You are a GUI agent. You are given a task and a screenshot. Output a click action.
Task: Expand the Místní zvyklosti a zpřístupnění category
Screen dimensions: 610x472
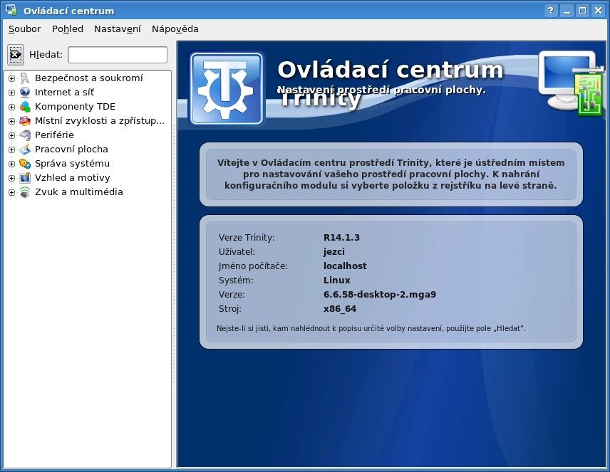click(11, 121)
